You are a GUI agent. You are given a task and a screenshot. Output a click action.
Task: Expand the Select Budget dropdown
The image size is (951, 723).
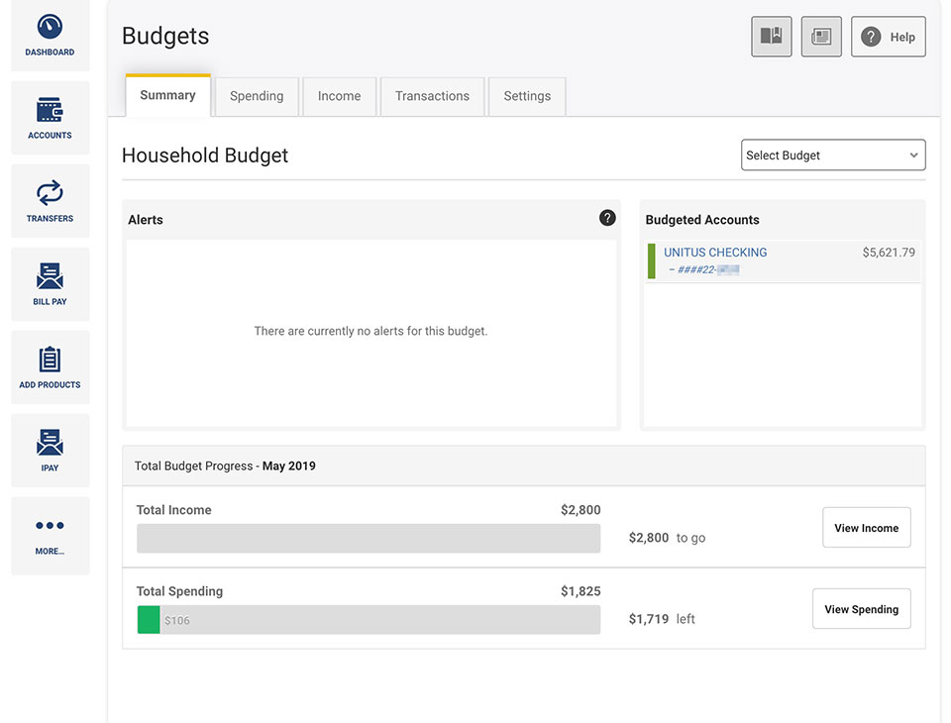coord(833,155)
